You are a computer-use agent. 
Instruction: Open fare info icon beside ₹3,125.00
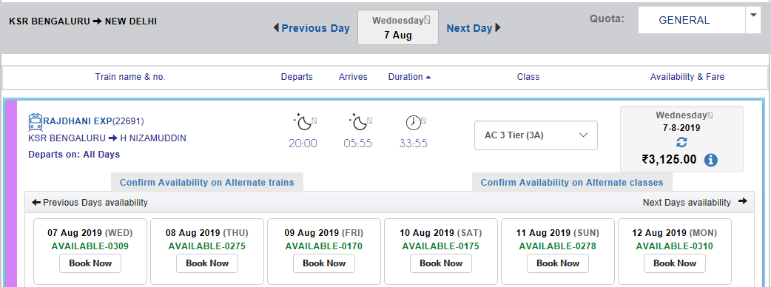coord(711,160)
